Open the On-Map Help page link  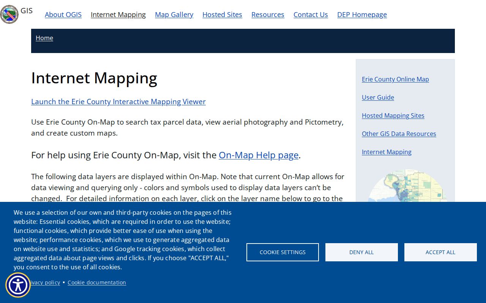pyautogui.click(x=259, y=155)
